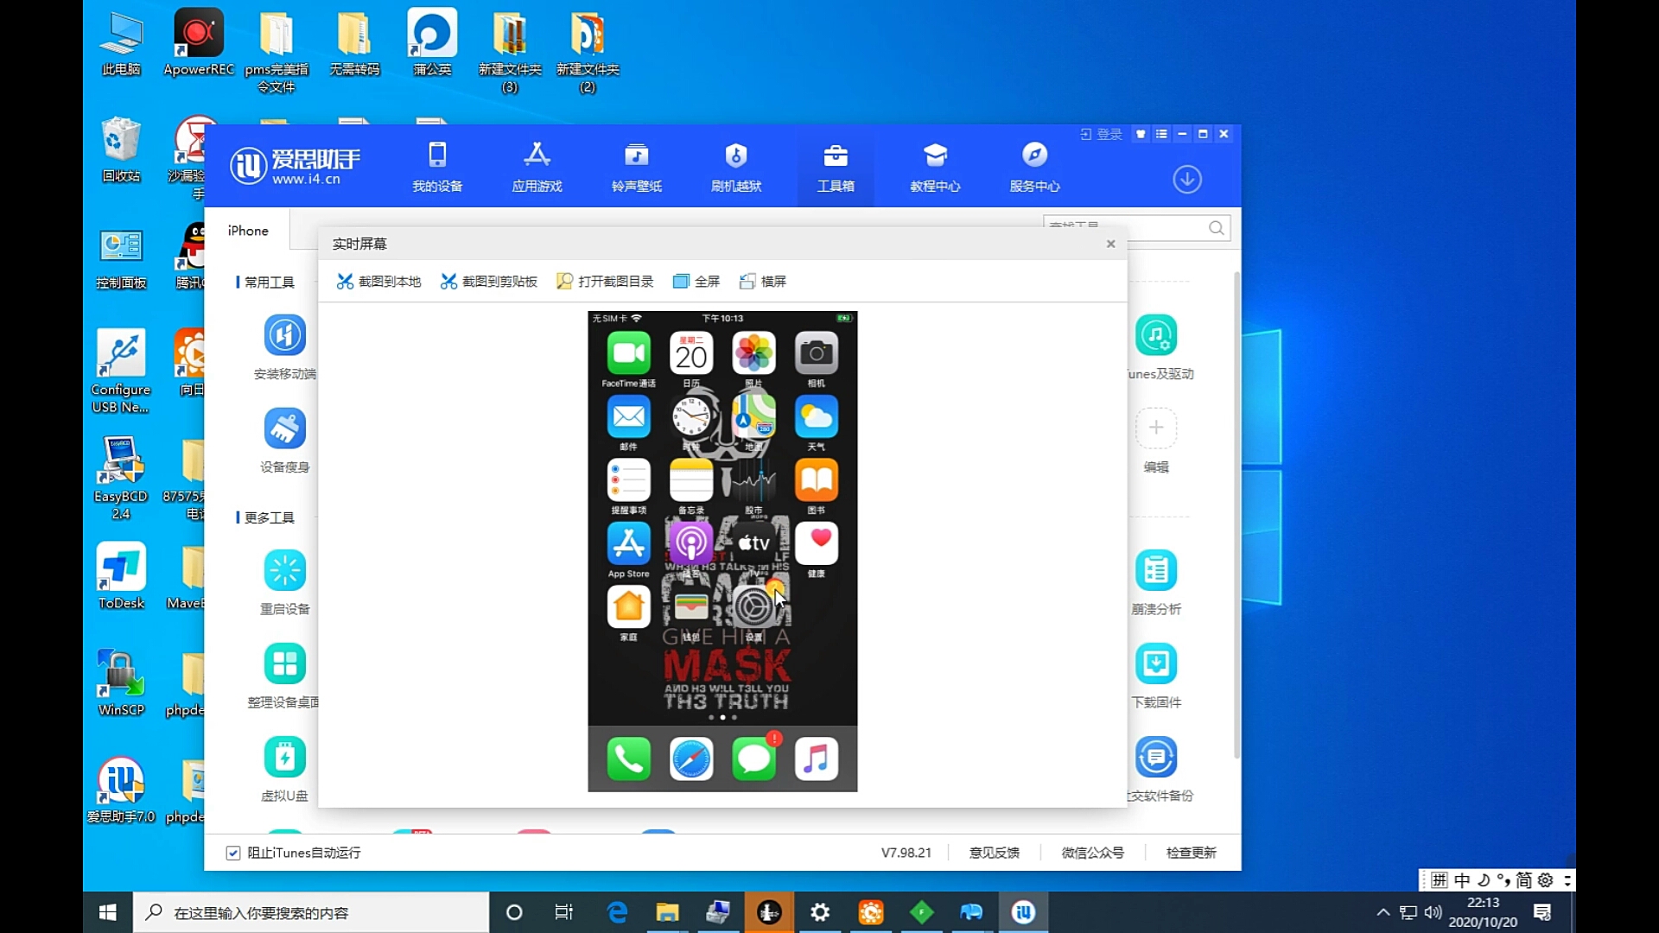Image resolution: width=1659 pixels, height=933 pixels.
Task: Click the Photos app in phone mirror
Action: click(753, 353)
